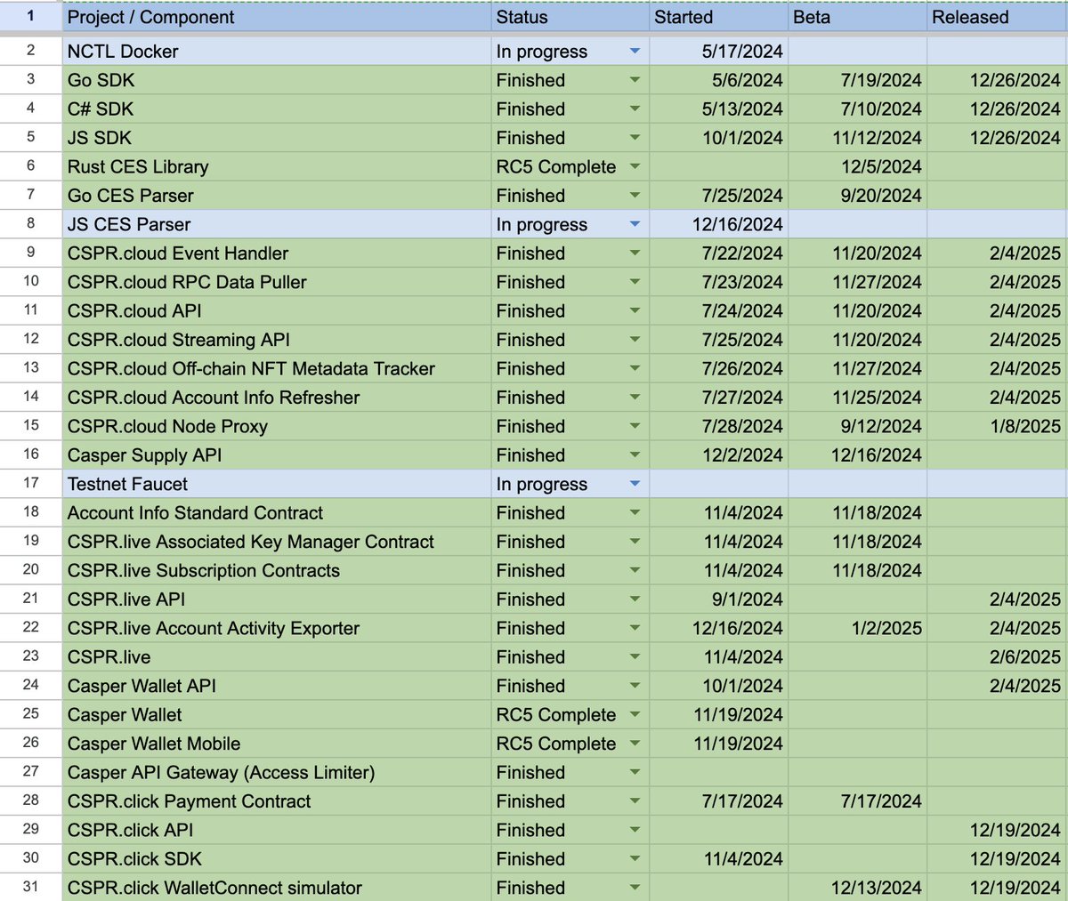Open status dropdown for C# SDK
Screen dimensions: 1068x901
click(635, 109)
